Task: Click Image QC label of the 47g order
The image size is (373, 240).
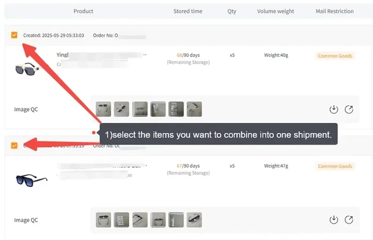Action: (x=26, y=220)
